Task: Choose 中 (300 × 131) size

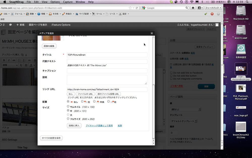Action: click(x=68, y=110)
